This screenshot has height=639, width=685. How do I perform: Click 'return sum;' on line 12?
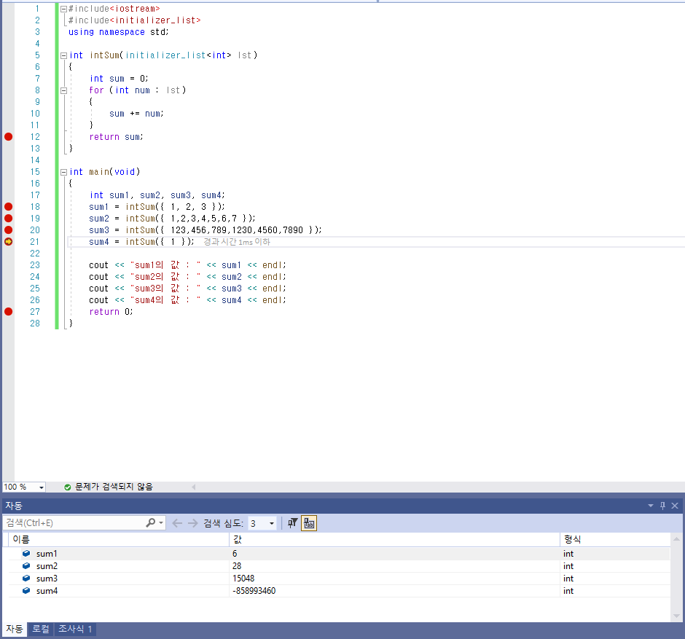(x=116, y=137)
